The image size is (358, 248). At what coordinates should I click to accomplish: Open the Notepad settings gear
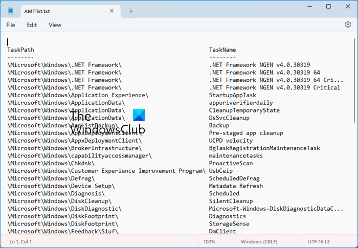[x=347, y=25]
